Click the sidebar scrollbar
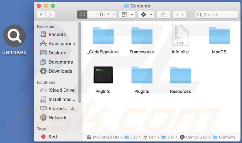The image size is (242, 143). pyautogui.click(x=79, y=63)
